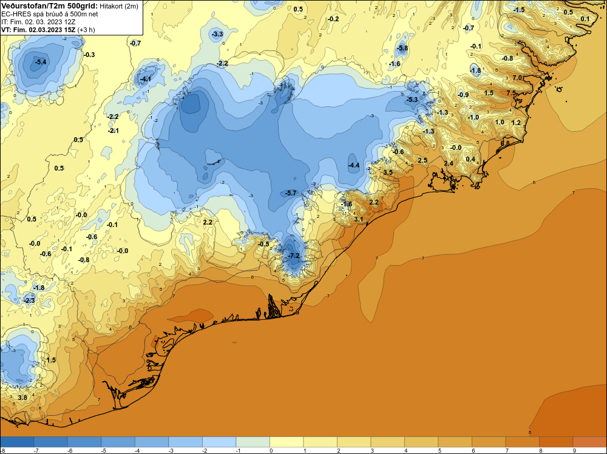
Task: Select the -2.3 temperature value
Action: [x=29, y=300]
